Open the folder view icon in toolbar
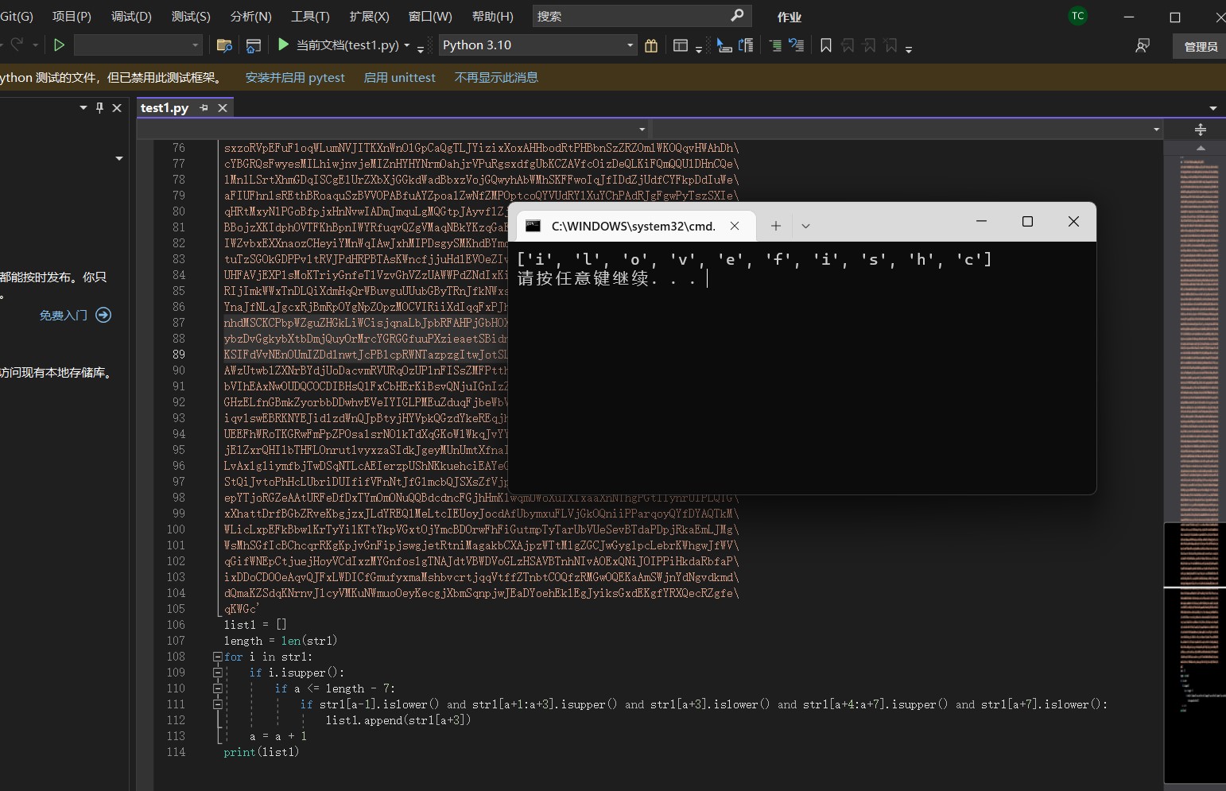 click(x=224, y=45)
